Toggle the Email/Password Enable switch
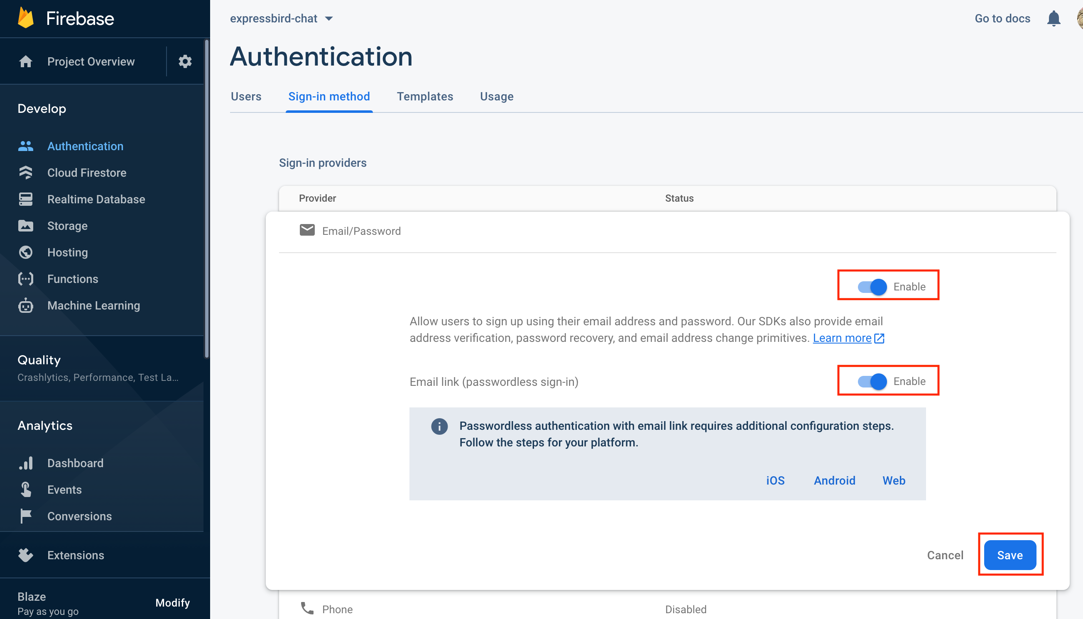The width and height of the screenshot is (1083, 619). click(x=872, y=287)
